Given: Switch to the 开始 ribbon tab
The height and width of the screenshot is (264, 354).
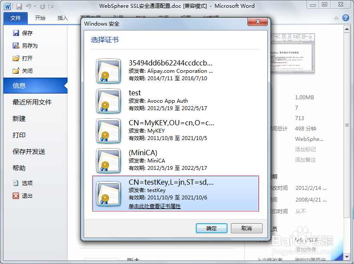Looking at the screenshot, I should tap(40, 18).
